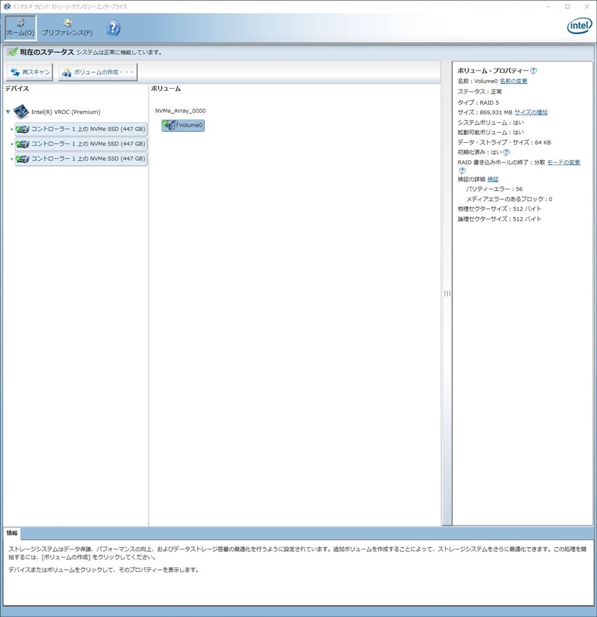Click the second NVMe SSD drive icon

[23, 143]
